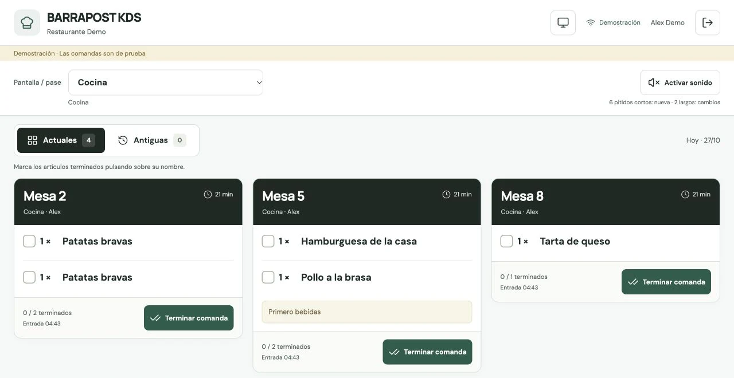Finish the Mesa 2 order with Terminar comanda
The height and width of the screenshot is (378, 734).
click(189, 318)
